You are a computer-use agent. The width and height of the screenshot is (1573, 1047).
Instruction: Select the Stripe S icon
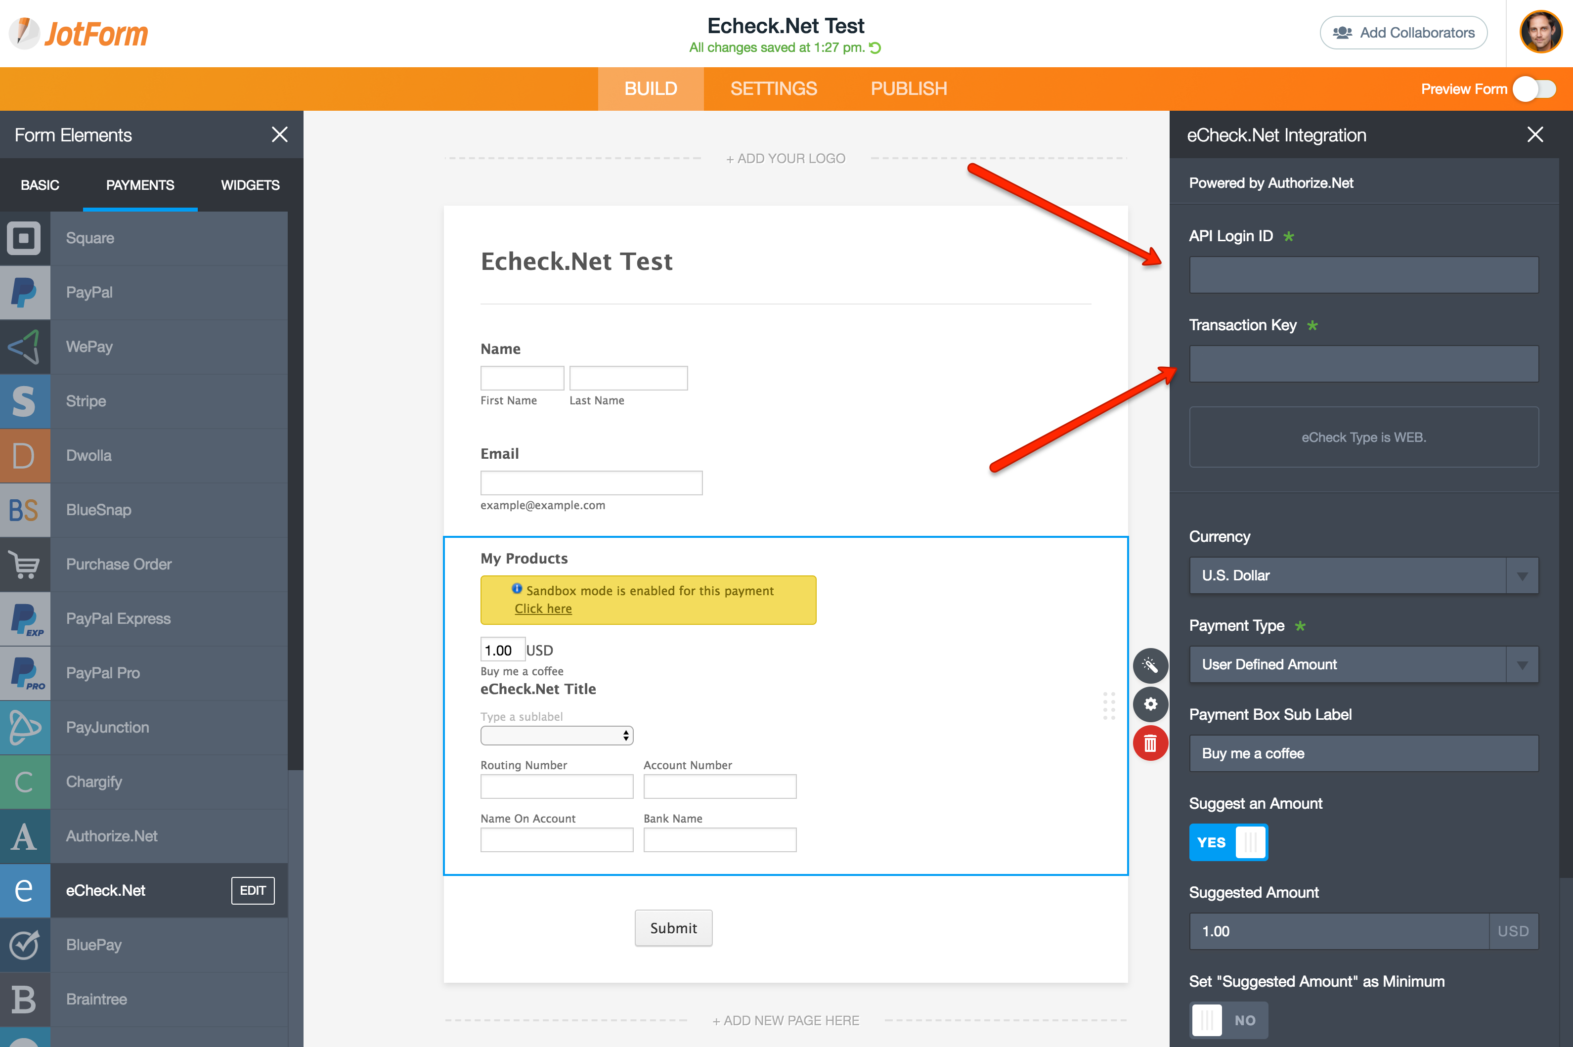point(25,401)
